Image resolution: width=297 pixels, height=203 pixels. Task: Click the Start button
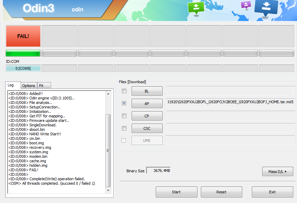click(x=176, y=192)
